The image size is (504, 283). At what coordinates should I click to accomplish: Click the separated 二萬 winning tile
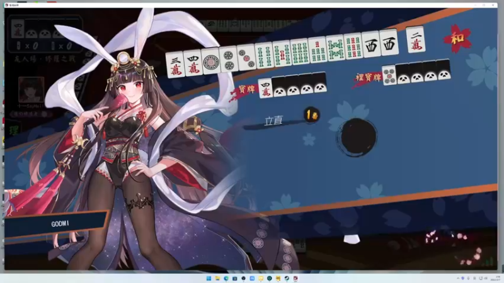[416, 40]
